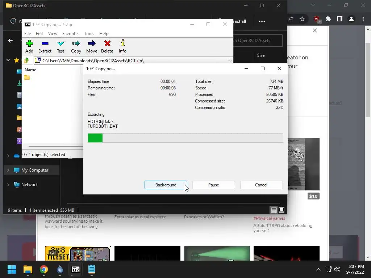
Task: Open the Chrome Extensions puzzle icon
Action: [328, 19]
